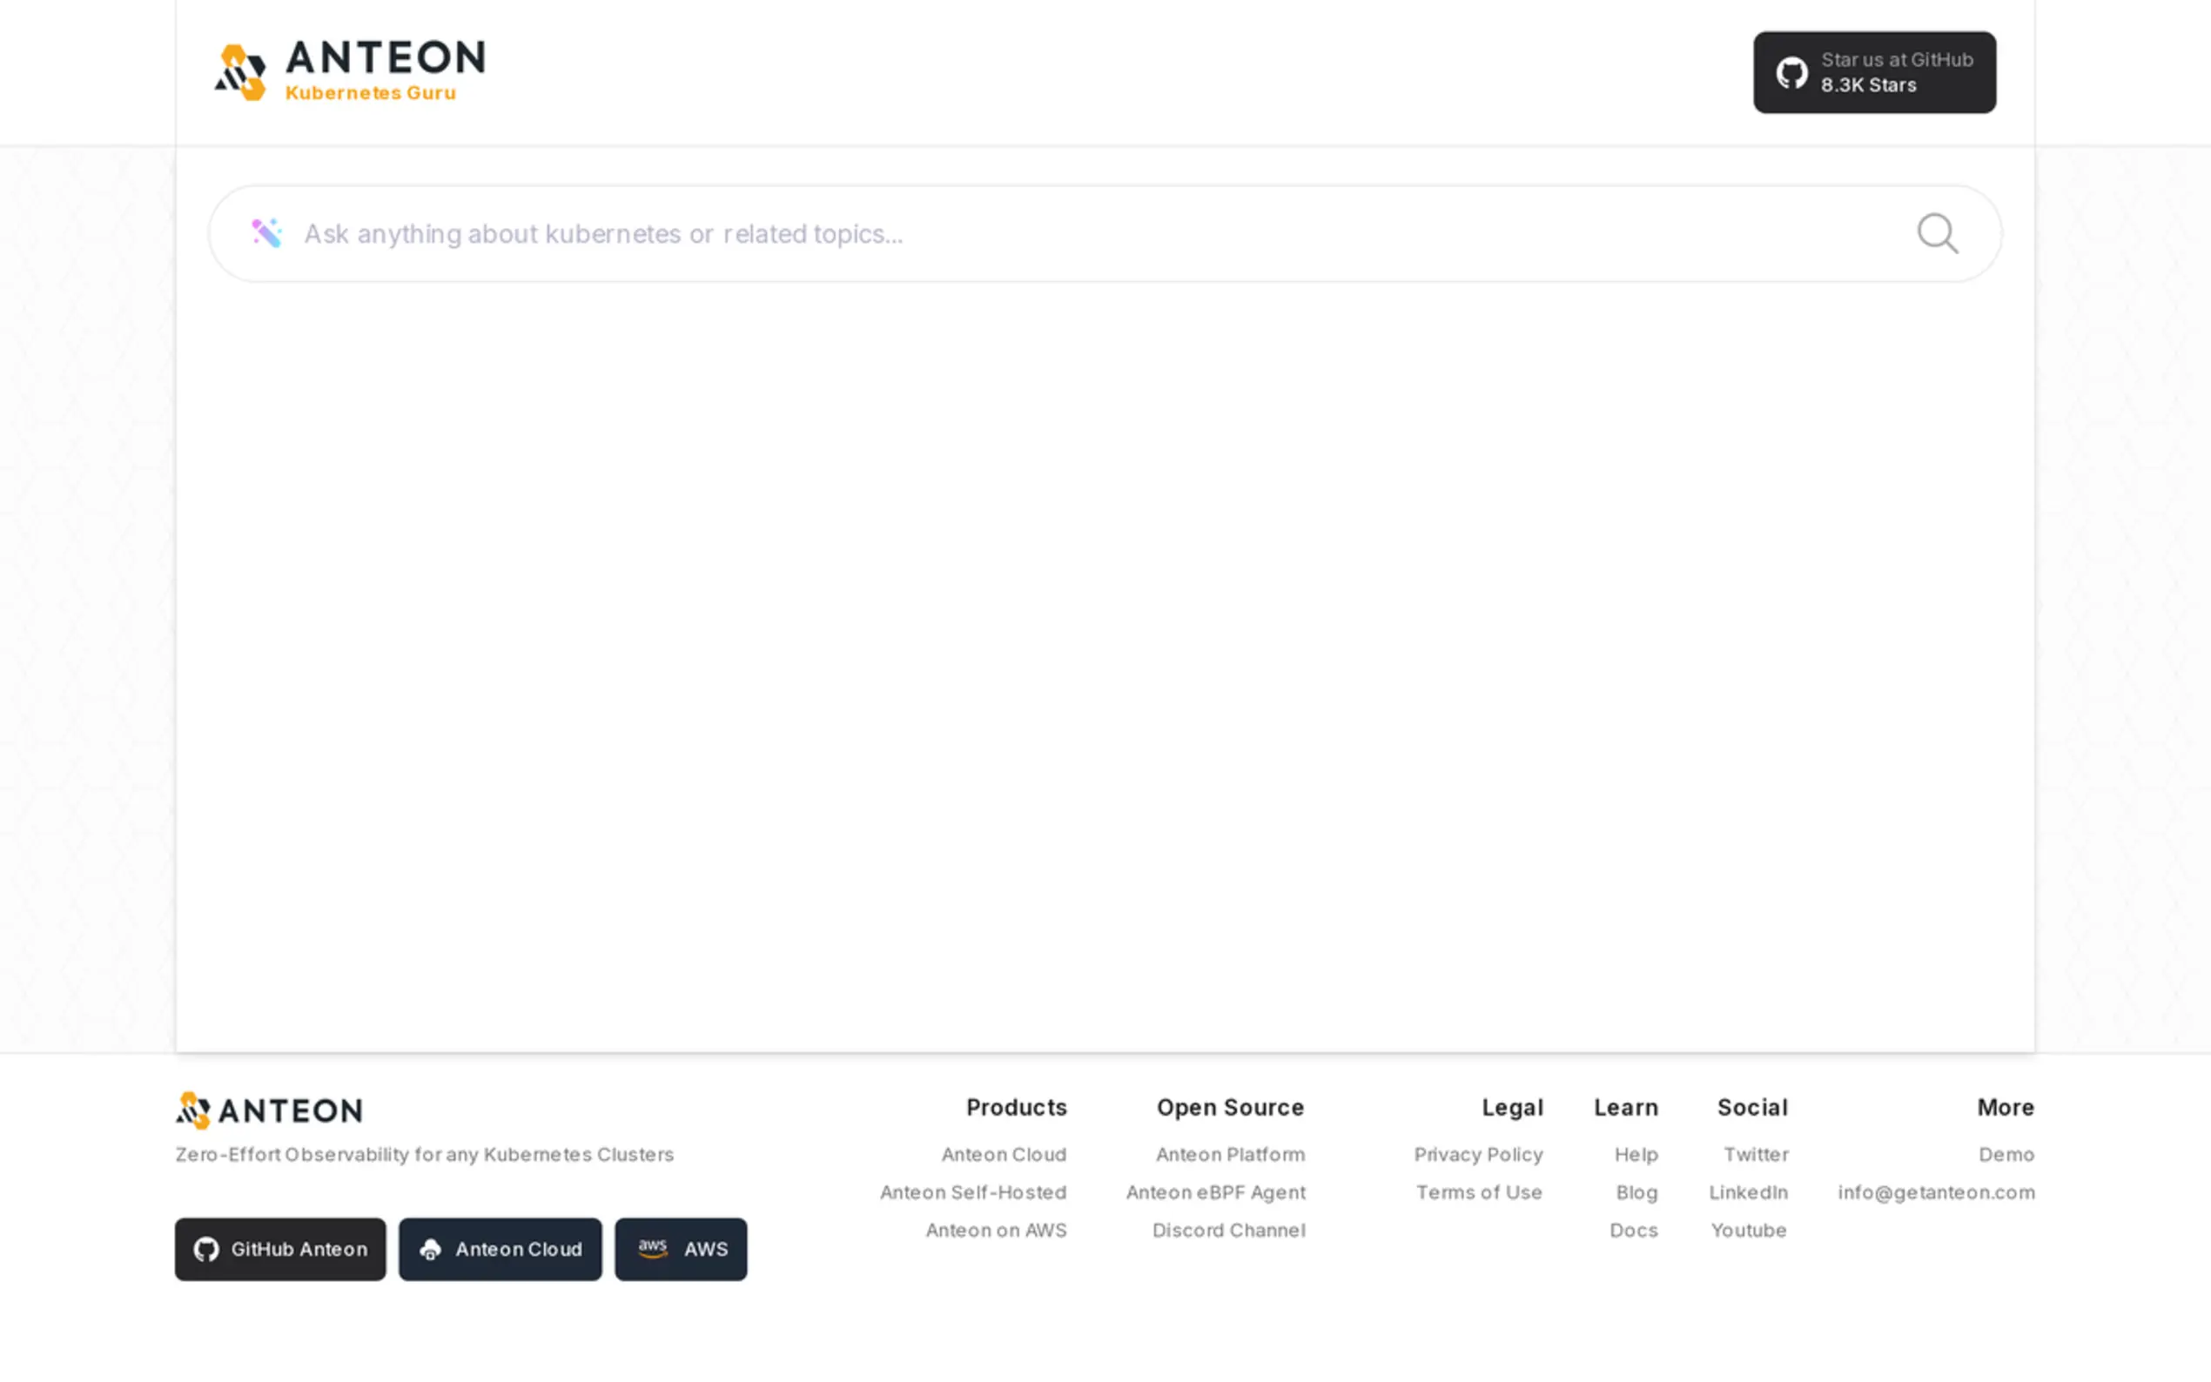Open the Terms of Use link
This screenshot has height=1382, width=2211.
point(1478,1192)
